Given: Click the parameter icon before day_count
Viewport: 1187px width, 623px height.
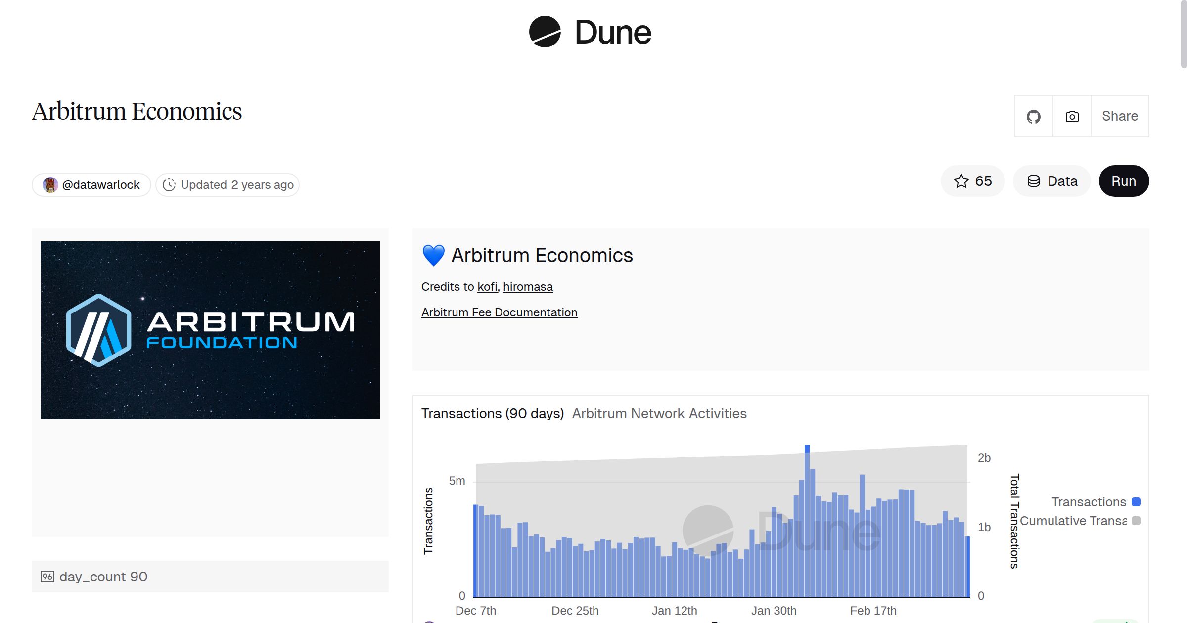Looking at the screenshot, I should click(x=47, y=576).
